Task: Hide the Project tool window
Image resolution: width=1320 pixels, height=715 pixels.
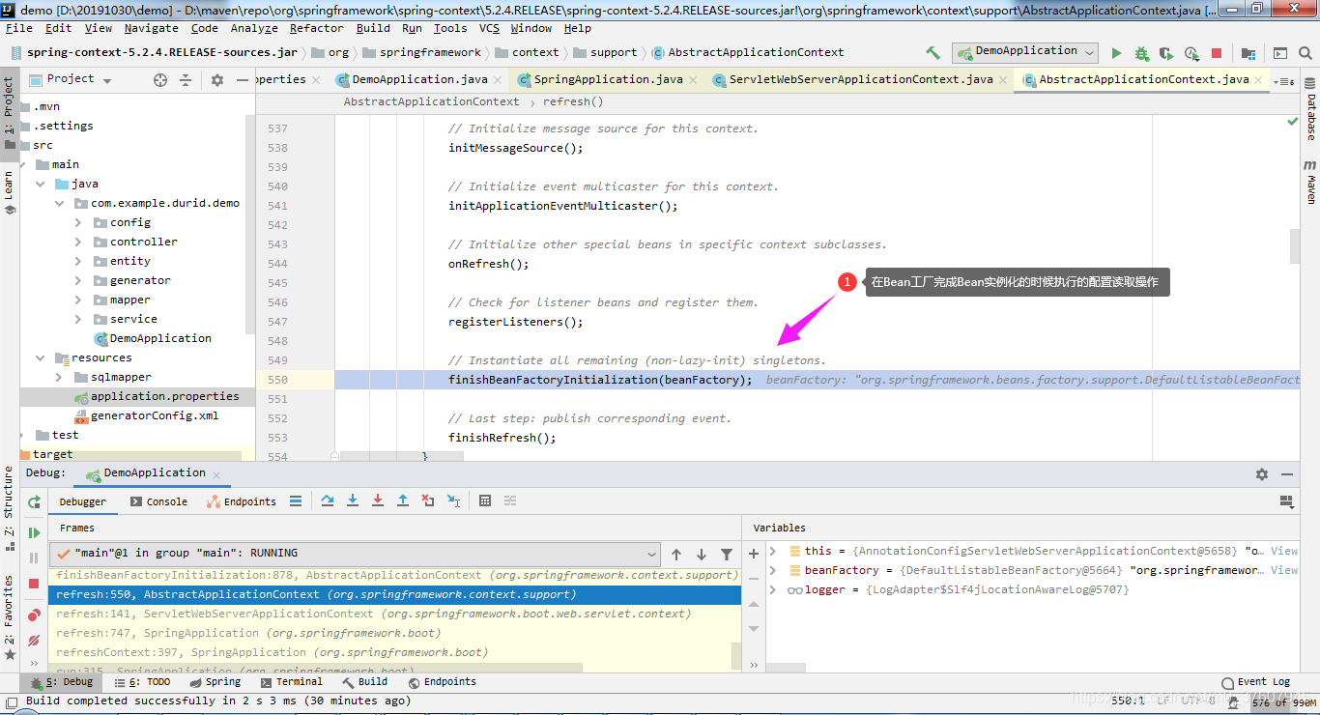Action: click(242, 80)
